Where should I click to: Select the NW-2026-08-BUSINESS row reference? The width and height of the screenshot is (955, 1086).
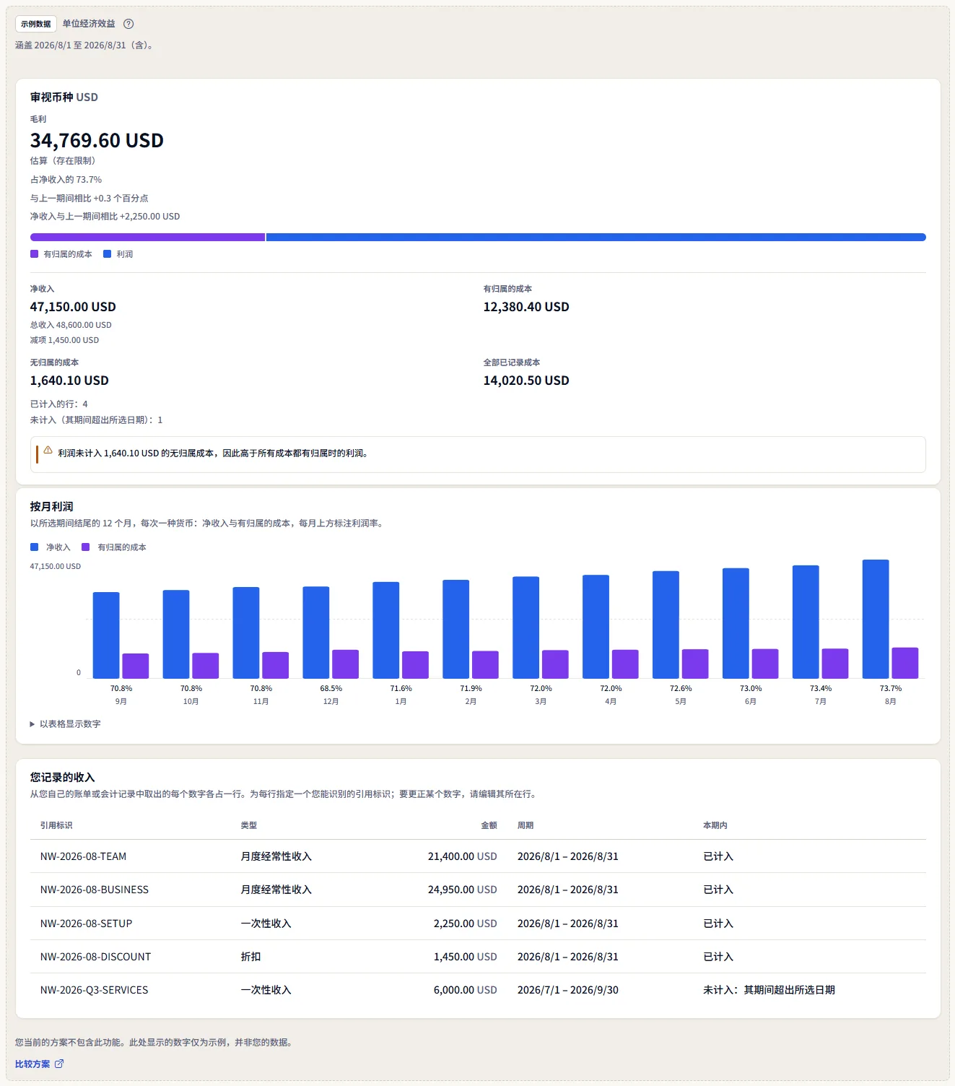[x=95, y=890]
